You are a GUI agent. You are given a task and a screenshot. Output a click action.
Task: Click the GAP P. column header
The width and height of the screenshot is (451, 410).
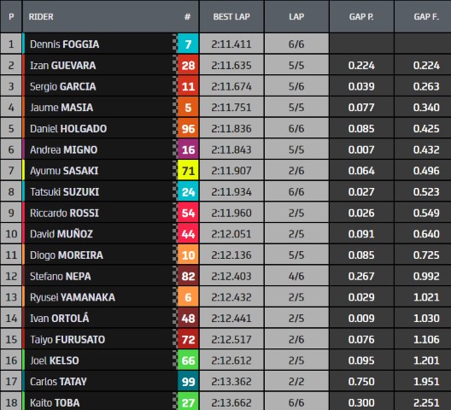click(361, 16)
